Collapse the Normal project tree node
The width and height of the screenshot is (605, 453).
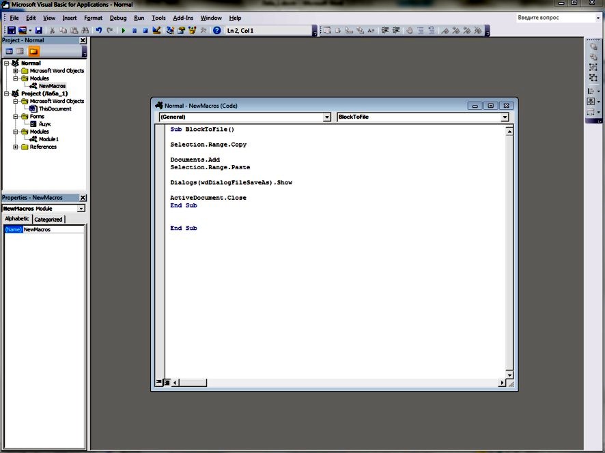coord(7,63)
